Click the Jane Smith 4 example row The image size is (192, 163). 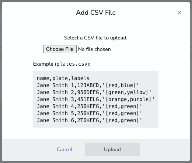tap(90, 106)
